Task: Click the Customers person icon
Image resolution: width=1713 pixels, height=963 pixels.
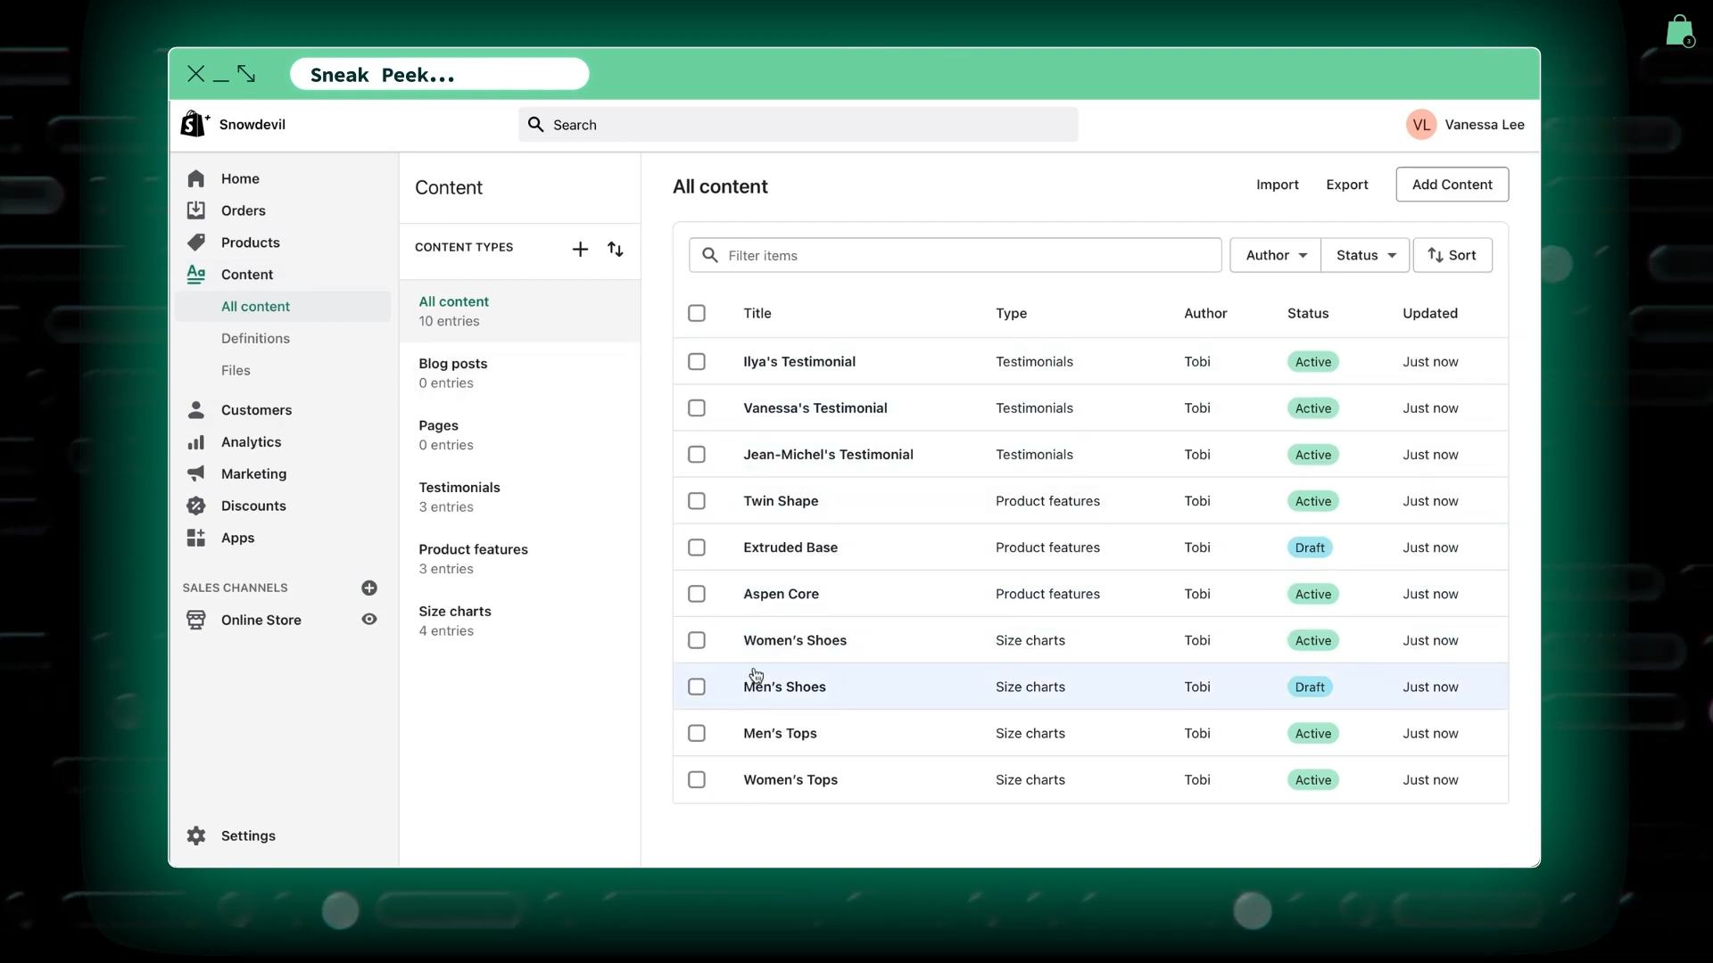Action: (x=196, y=410)
